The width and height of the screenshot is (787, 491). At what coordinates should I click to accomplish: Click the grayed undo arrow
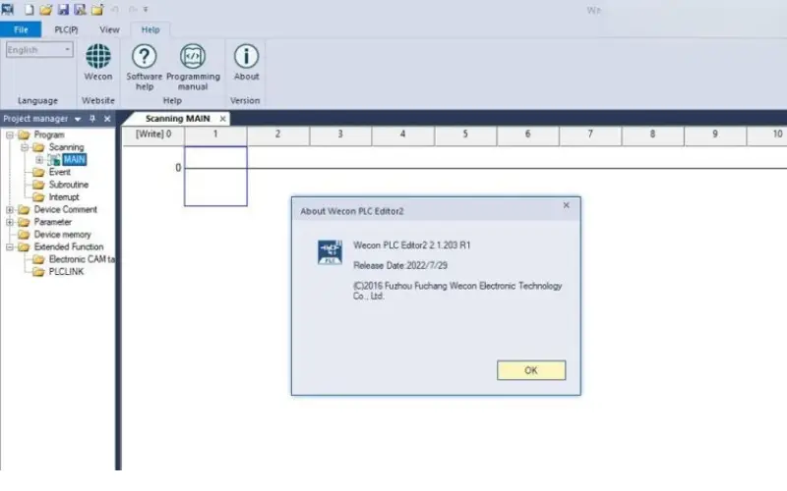(x=115, y=10)
